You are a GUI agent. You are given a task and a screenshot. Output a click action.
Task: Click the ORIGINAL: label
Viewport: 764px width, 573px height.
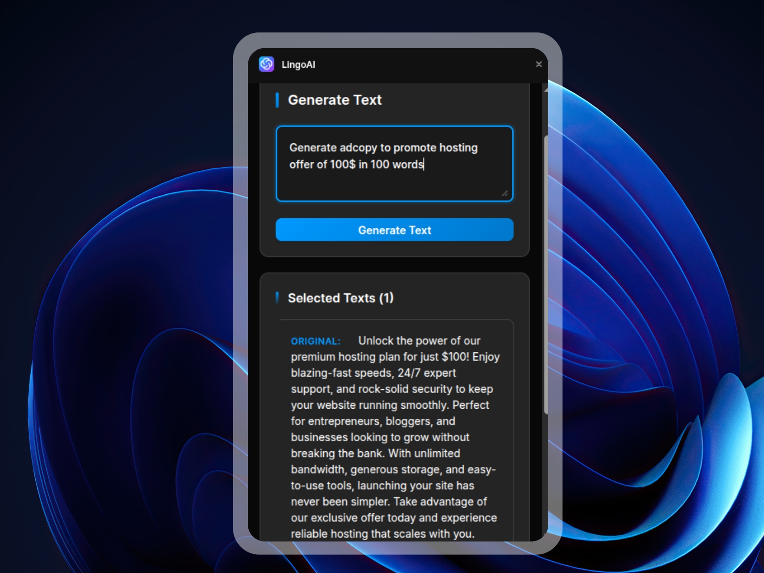(315, 341)
